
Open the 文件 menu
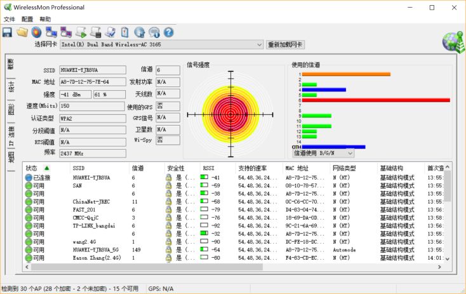click(x=10, y=19)
